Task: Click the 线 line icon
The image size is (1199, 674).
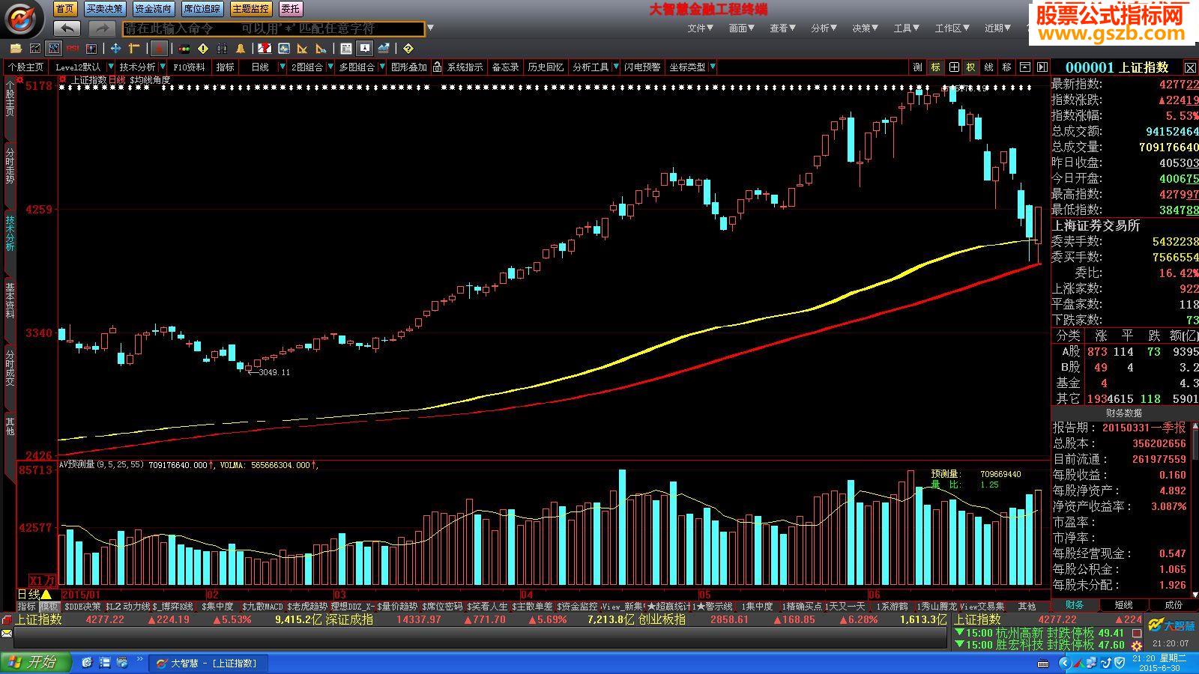Action: tap(989, 67)
